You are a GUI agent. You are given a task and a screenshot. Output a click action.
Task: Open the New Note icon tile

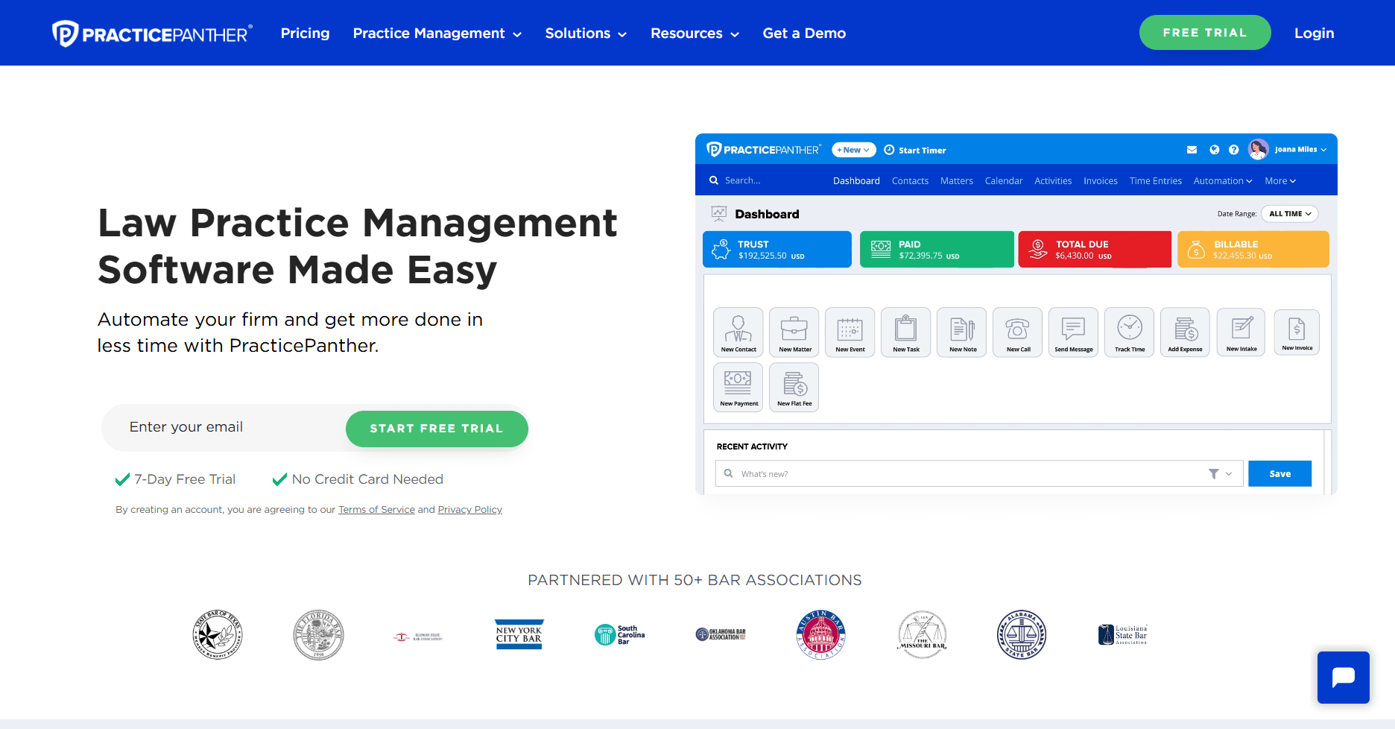(x=962, y=332)
